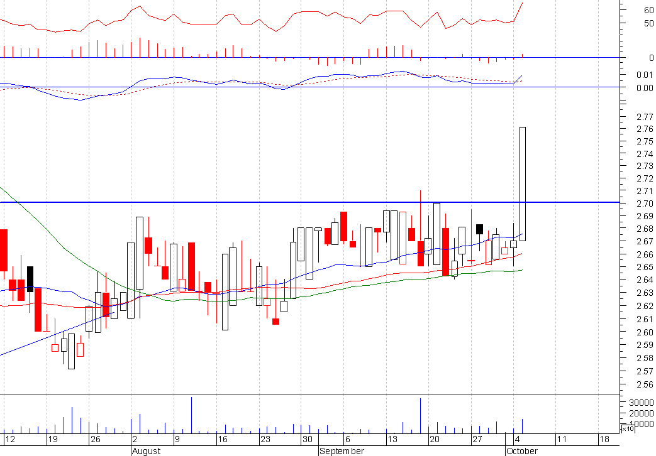Click the 4 date label in October
656x456 pixels.
pyautogui.click(x=517, y=439)
